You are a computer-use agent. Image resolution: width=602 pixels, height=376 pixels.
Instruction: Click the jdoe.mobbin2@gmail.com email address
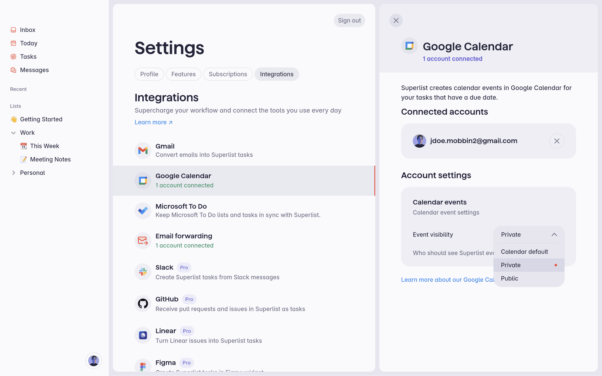(x=473, y=141)
